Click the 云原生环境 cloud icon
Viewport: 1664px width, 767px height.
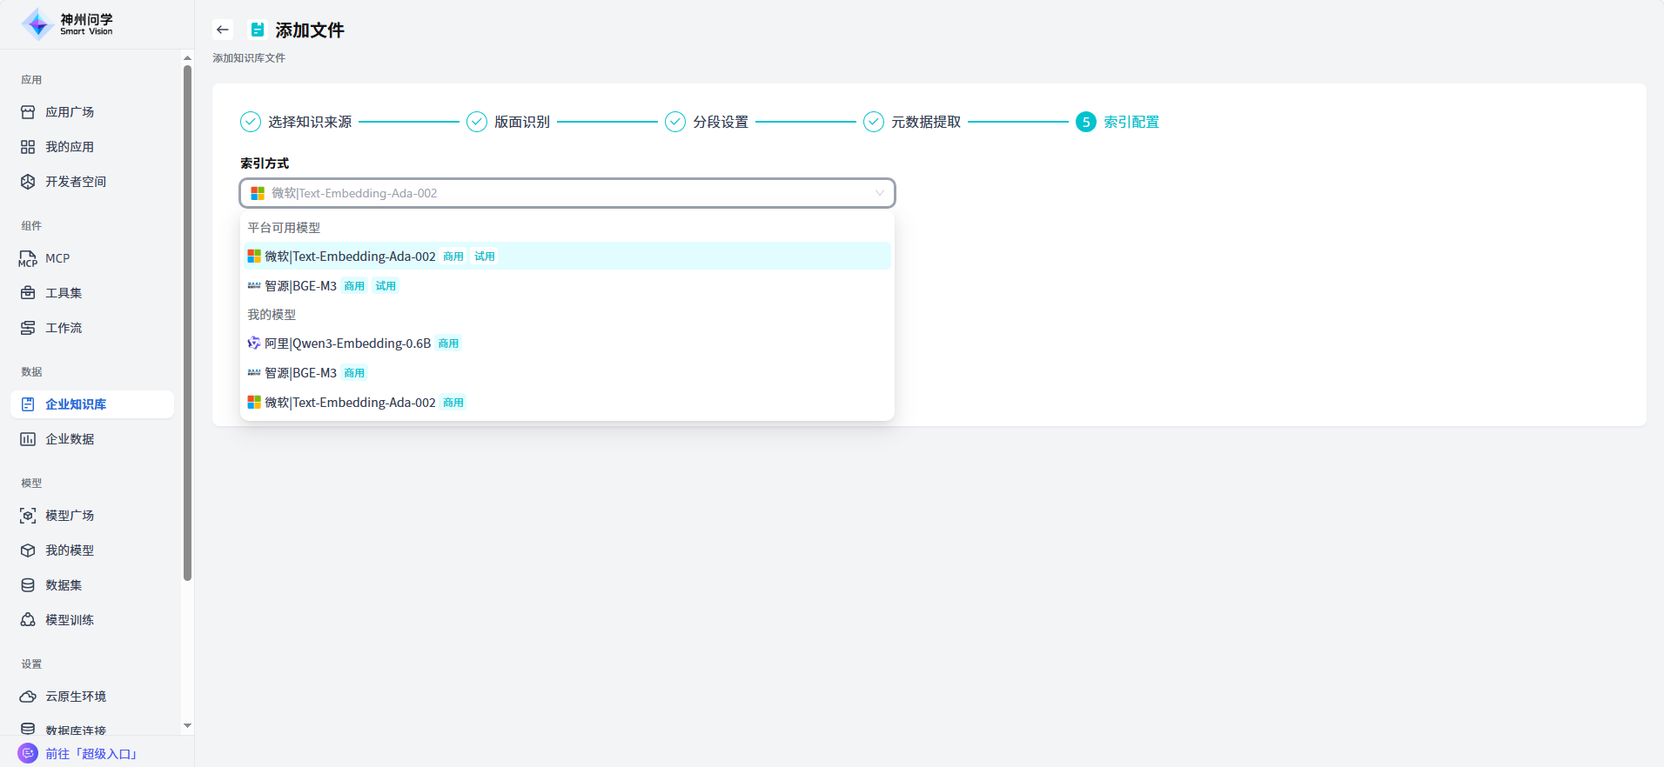(28, 697)
